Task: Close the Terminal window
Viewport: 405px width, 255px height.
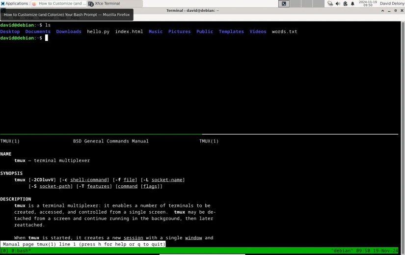Action: click(x=402, y=11)
